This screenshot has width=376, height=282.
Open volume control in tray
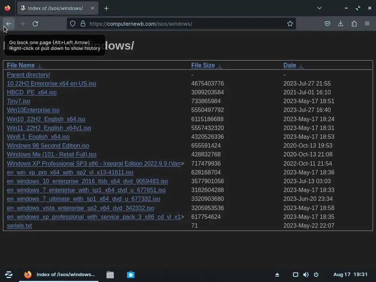coord(306,275)
